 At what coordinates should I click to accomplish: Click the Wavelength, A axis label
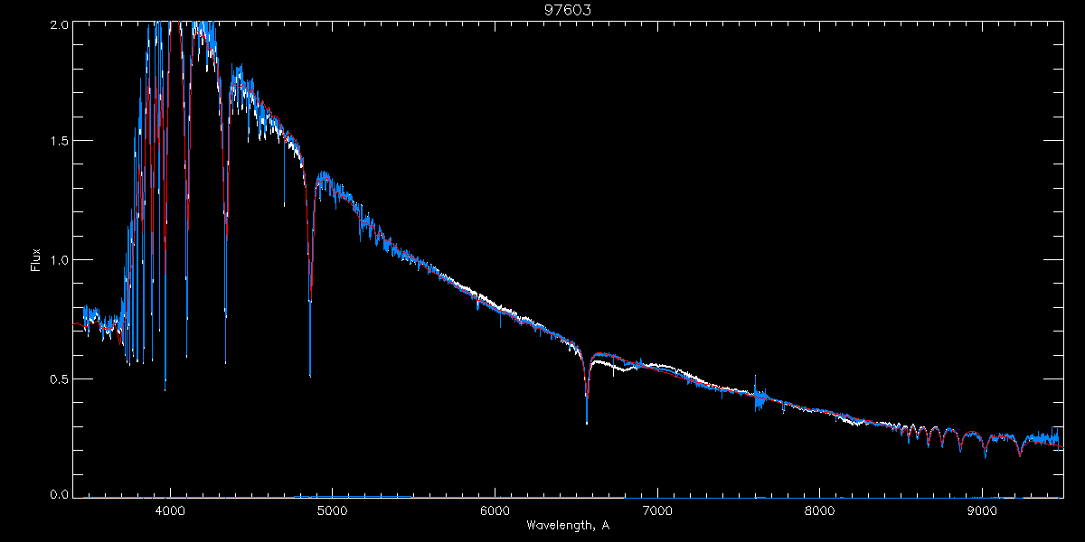pyautogui.click(x=568, y=525)
